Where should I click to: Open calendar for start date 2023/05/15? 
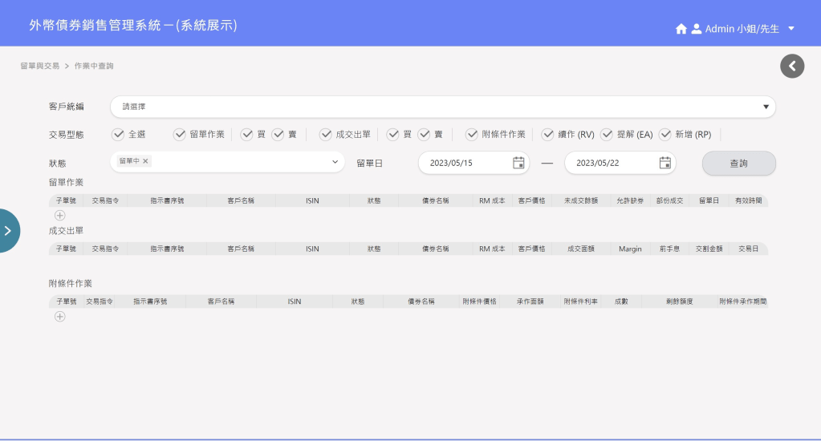pyautogui.click(x=518, y=163)
